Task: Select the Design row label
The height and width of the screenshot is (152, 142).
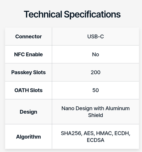Action: pos(28,112)
